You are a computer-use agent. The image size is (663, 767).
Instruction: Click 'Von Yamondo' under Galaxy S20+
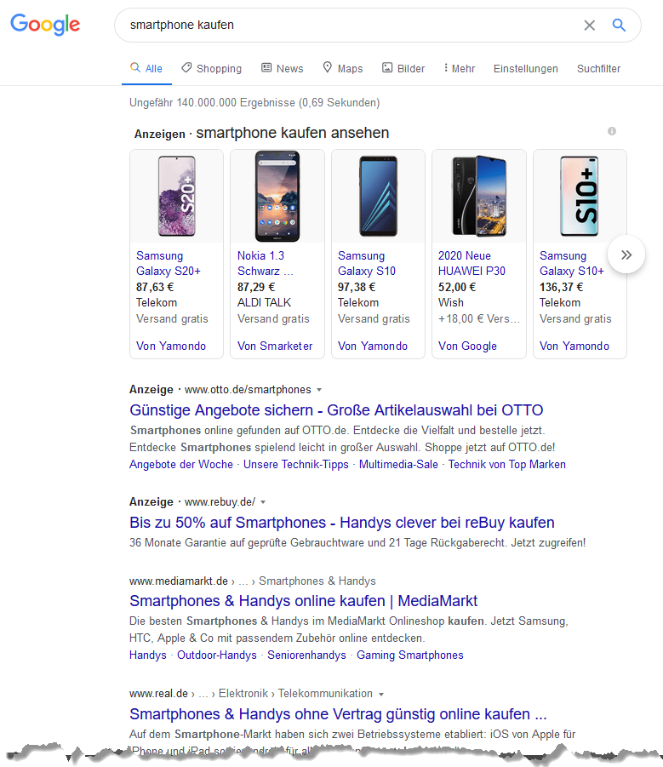click(x=171, y=346)
